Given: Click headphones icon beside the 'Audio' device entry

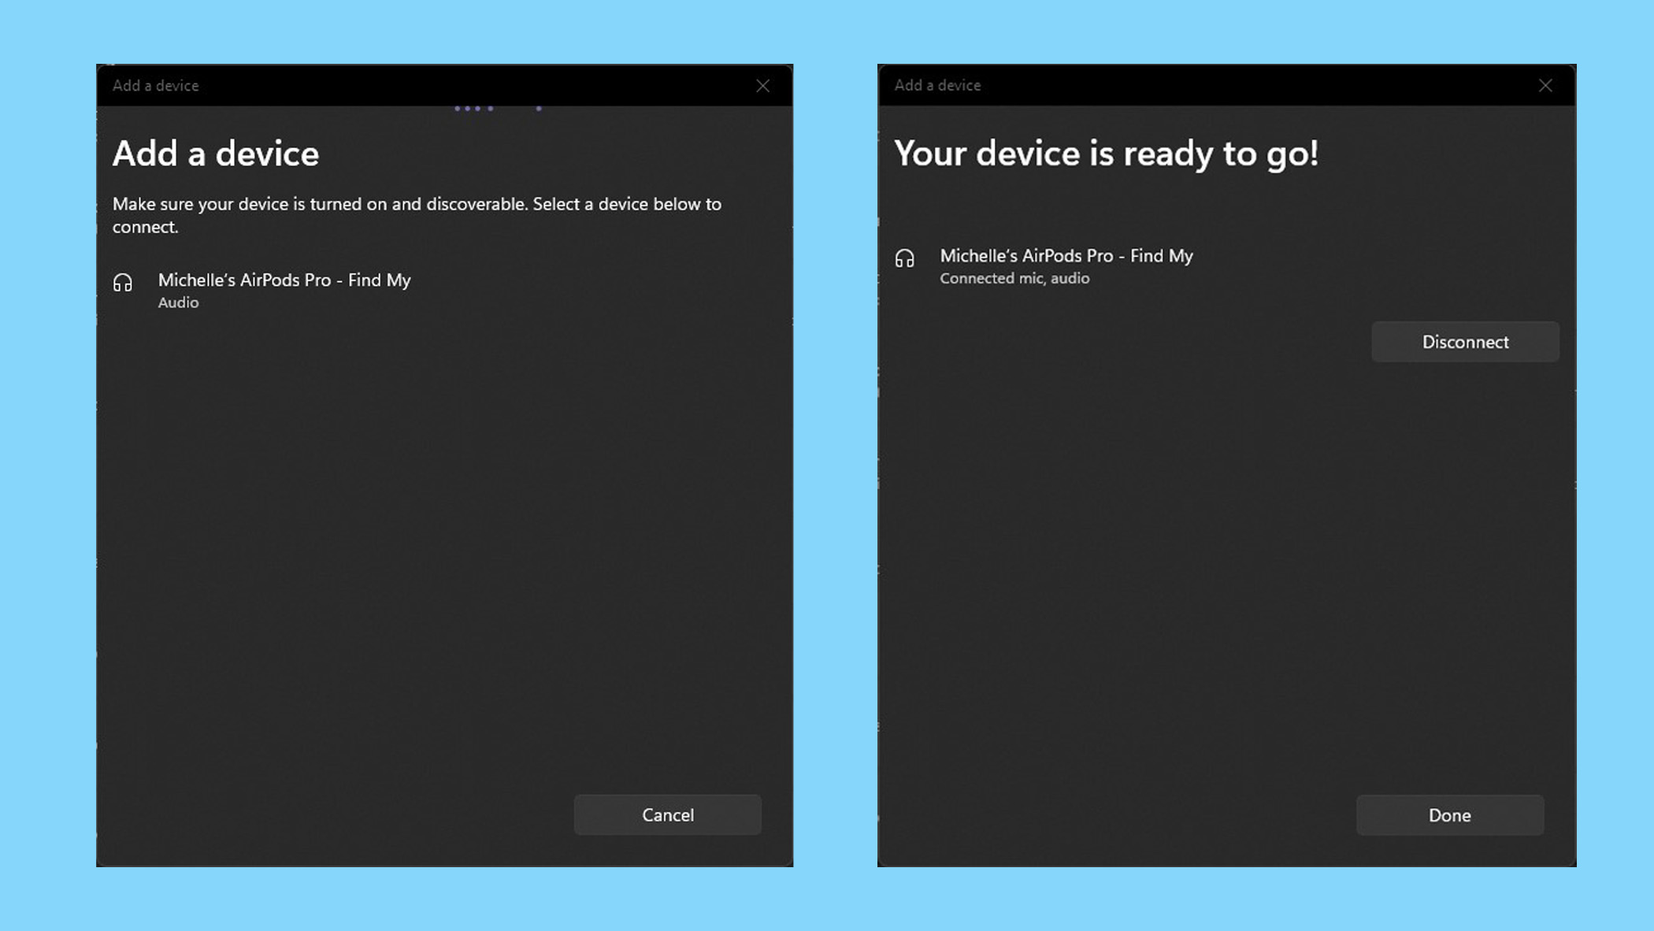Looking at the screenshot, I should pyautogui.click(x=123, y=283).
